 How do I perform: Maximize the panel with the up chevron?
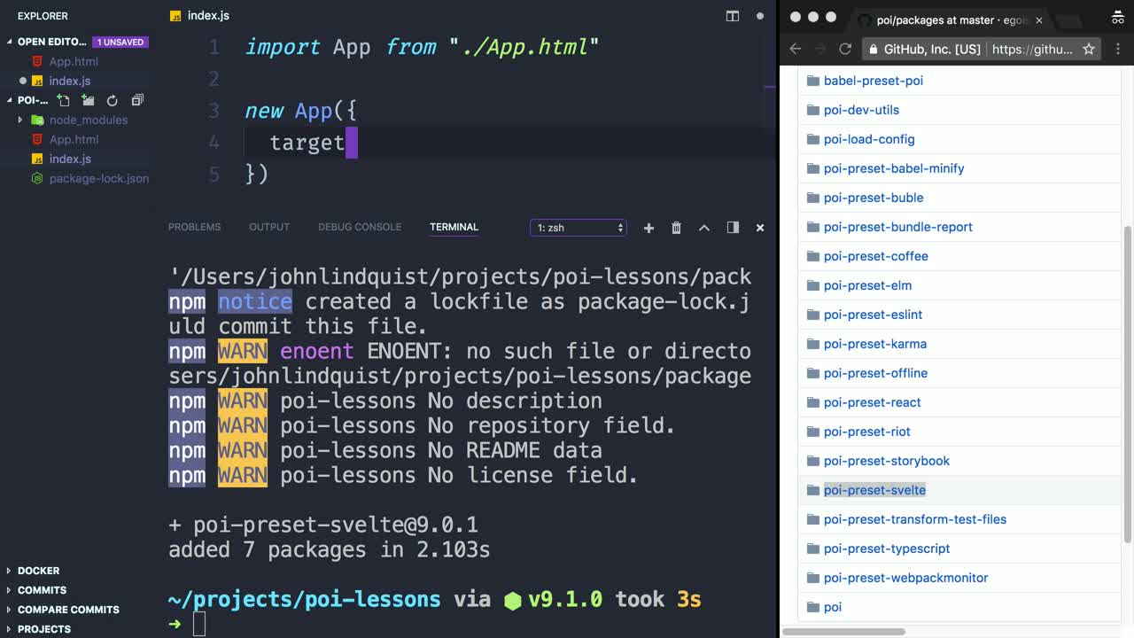704,228
